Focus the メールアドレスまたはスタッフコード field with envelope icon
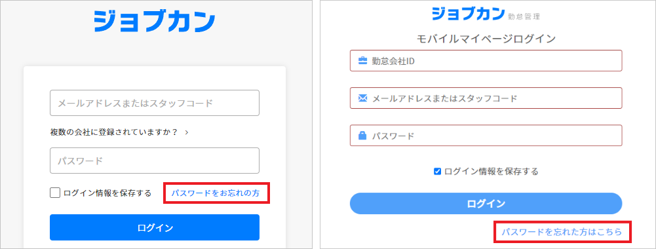This screenshot has width=656, height=249. [486, 98]
